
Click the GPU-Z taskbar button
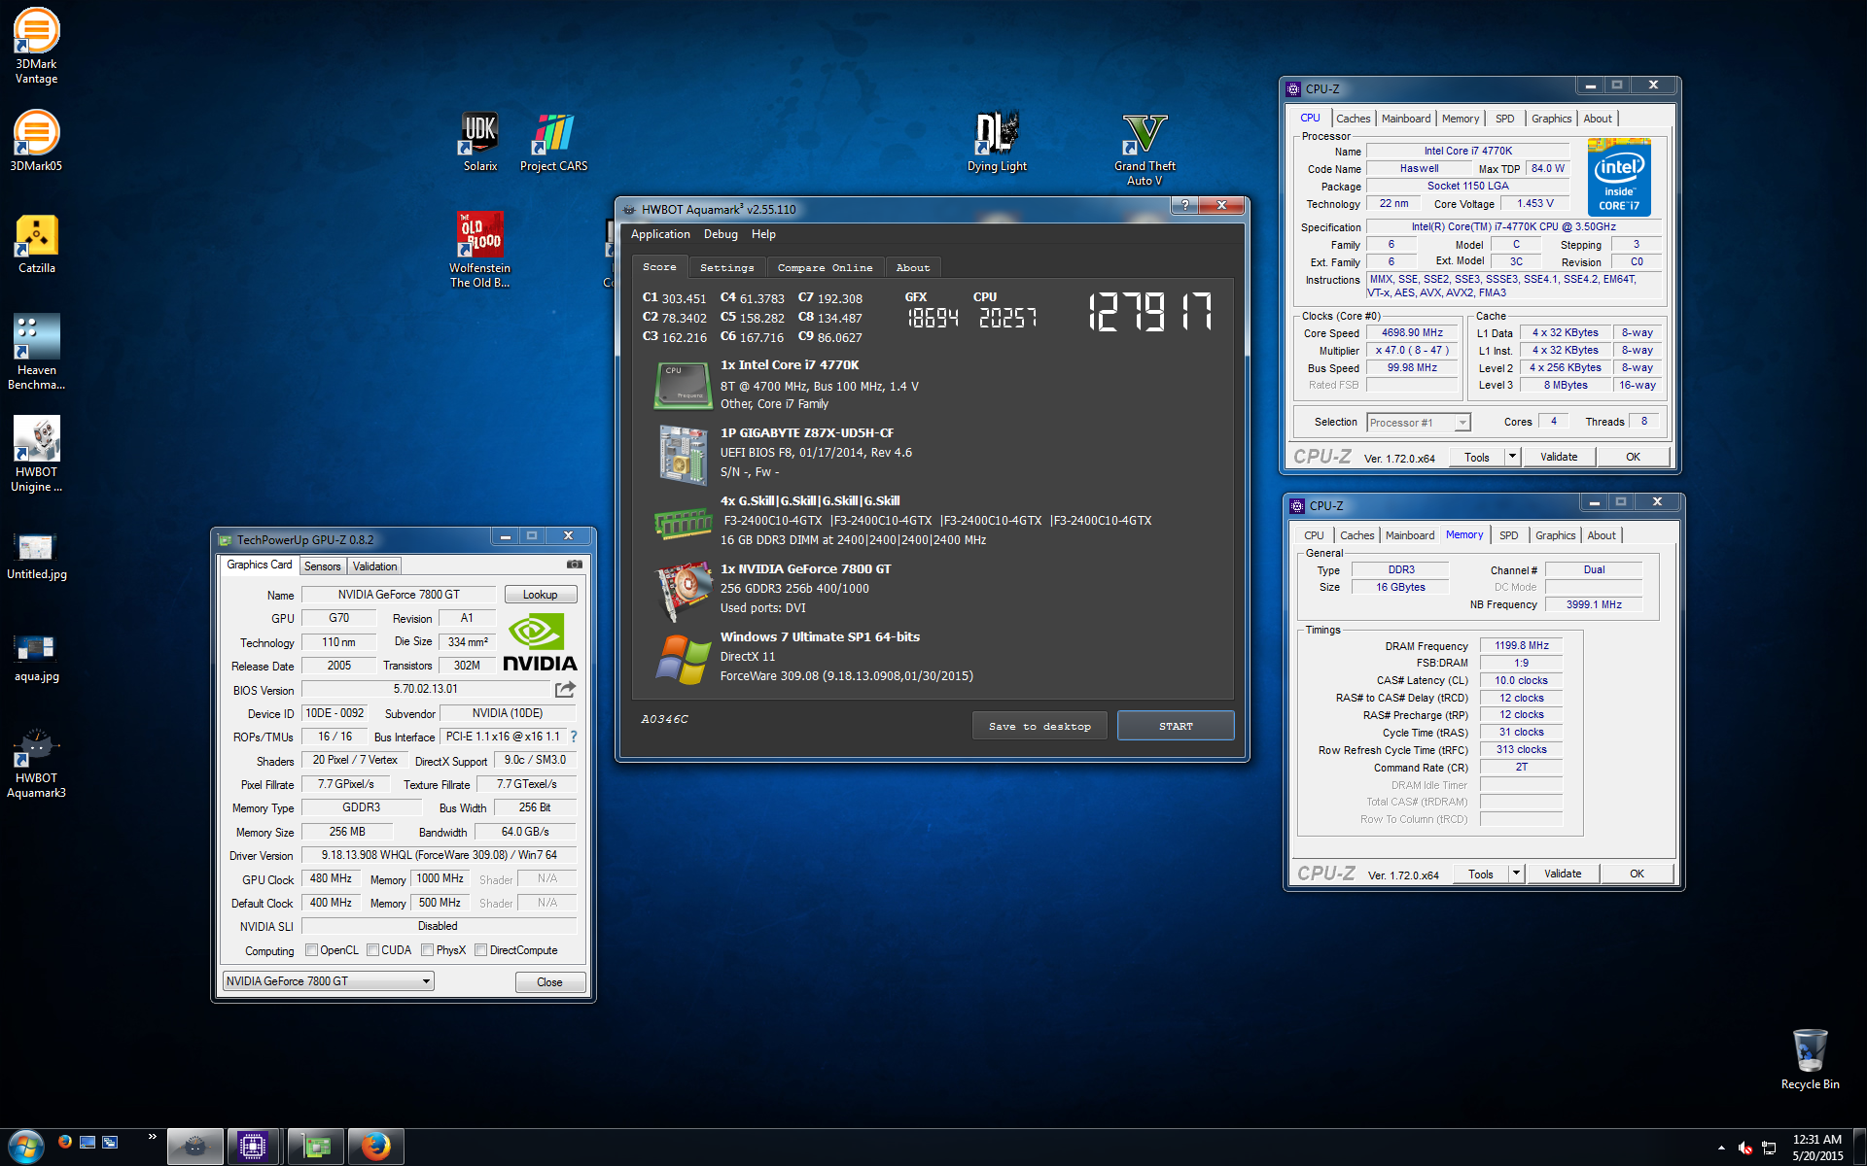coord(316,1148)
